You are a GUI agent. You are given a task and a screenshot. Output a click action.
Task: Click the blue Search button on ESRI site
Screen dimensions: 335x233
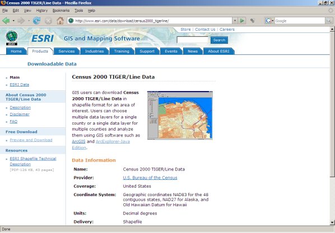(219, 40)
